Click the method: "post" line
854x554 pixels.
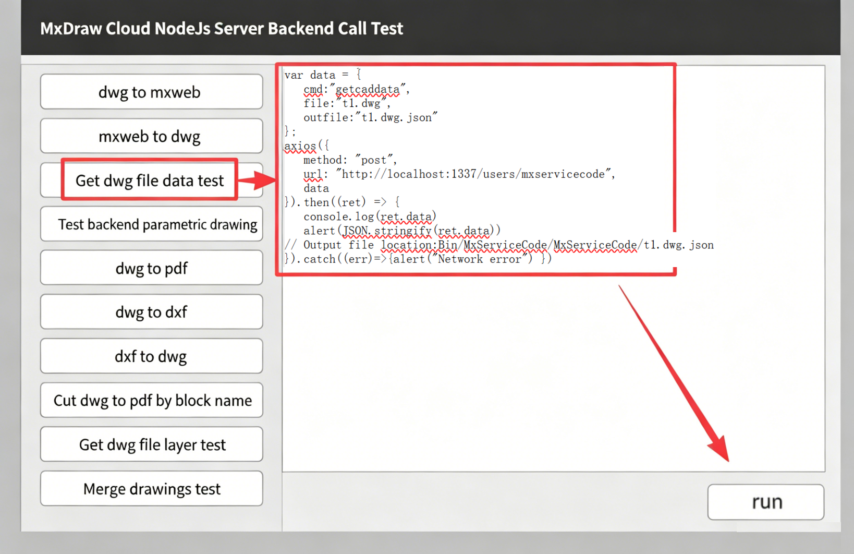tap(350, 160)
